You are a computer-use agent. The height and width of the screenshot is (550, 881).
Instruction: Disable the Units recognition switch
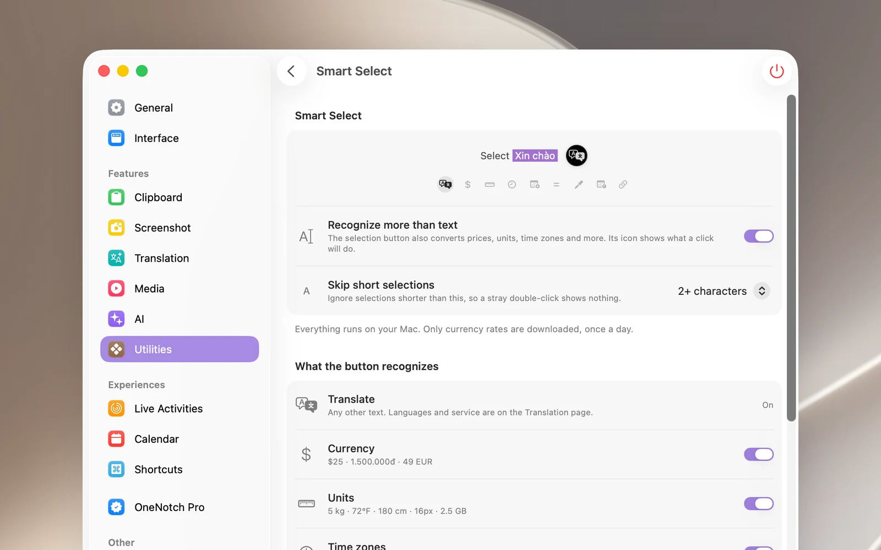click(x=759, y=503)
